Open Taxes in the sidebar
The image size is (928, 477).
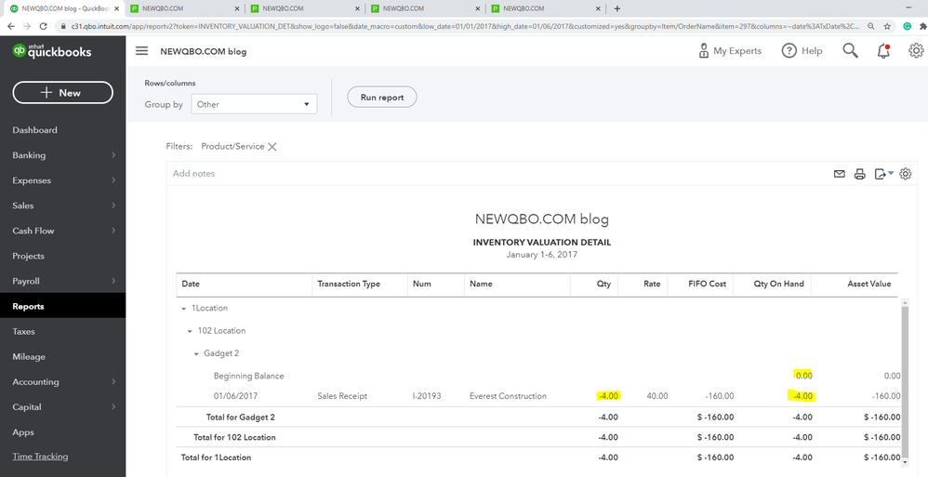point(23,331)
